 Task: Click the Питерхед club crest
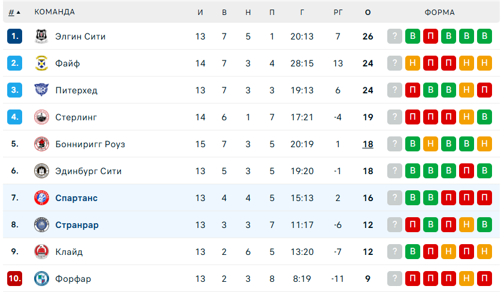(x=41, y=90)
